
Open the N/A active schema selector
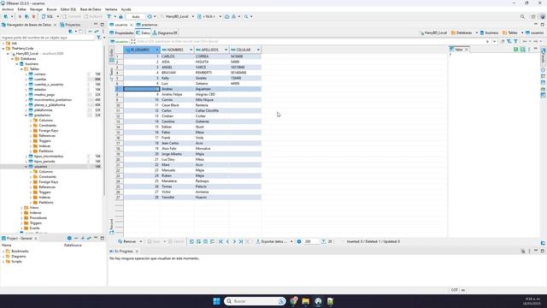[x=209, y=16]
